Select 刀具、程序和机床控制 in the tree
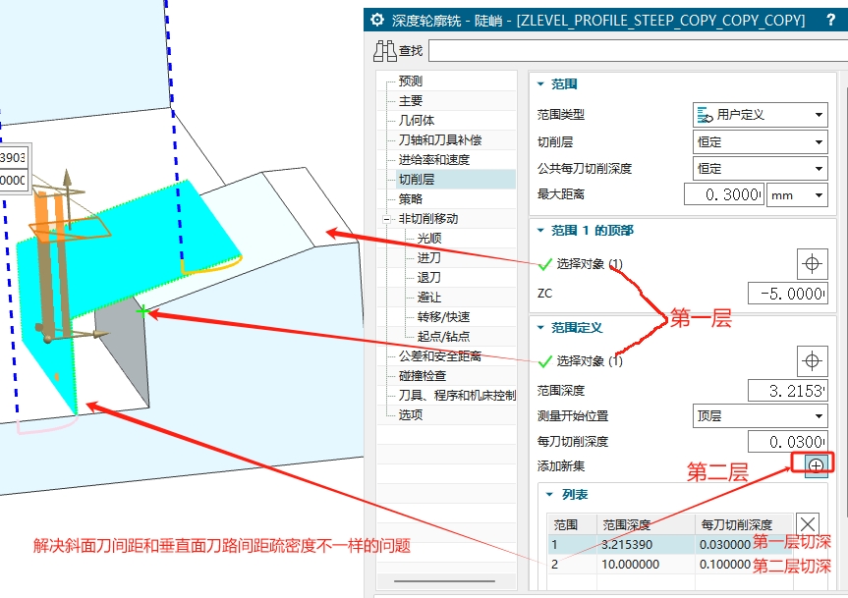This screenshot has width=848, height=598. [x=458, y=396]
